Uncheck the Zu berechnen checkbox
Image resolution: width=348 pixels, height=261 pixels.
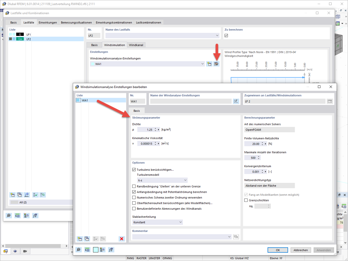pos(226,35)
